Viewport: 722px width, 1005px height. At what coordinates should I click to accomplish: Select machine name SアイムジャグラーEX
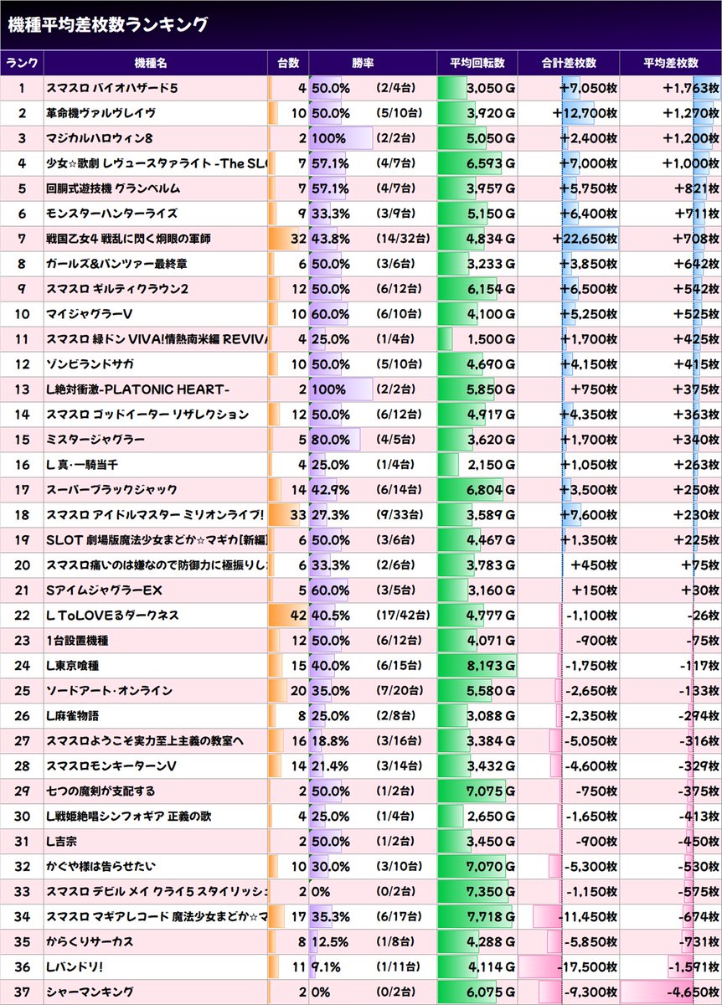[104, 590]
